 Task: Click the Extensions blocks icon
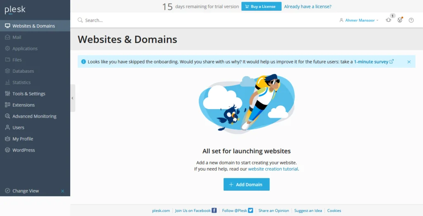(7, 104)
